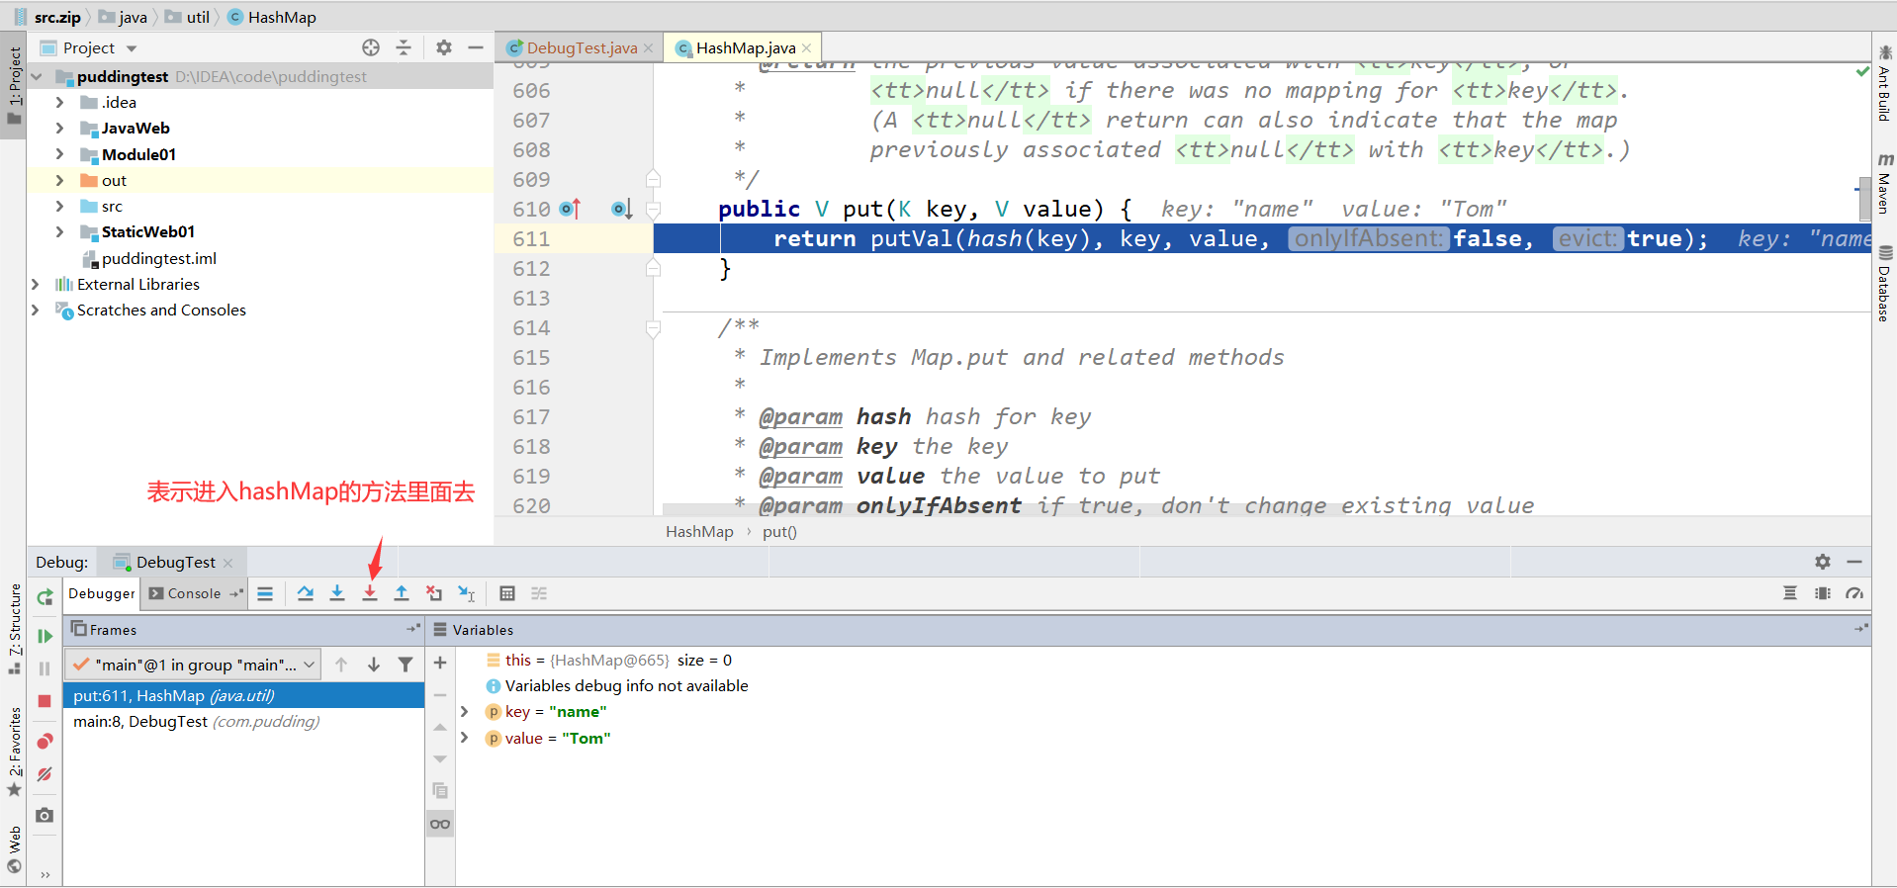Click the overriding method gutter icon on line 610
This screenshot has width=1897, height=888.
click(x=570, y=209)
